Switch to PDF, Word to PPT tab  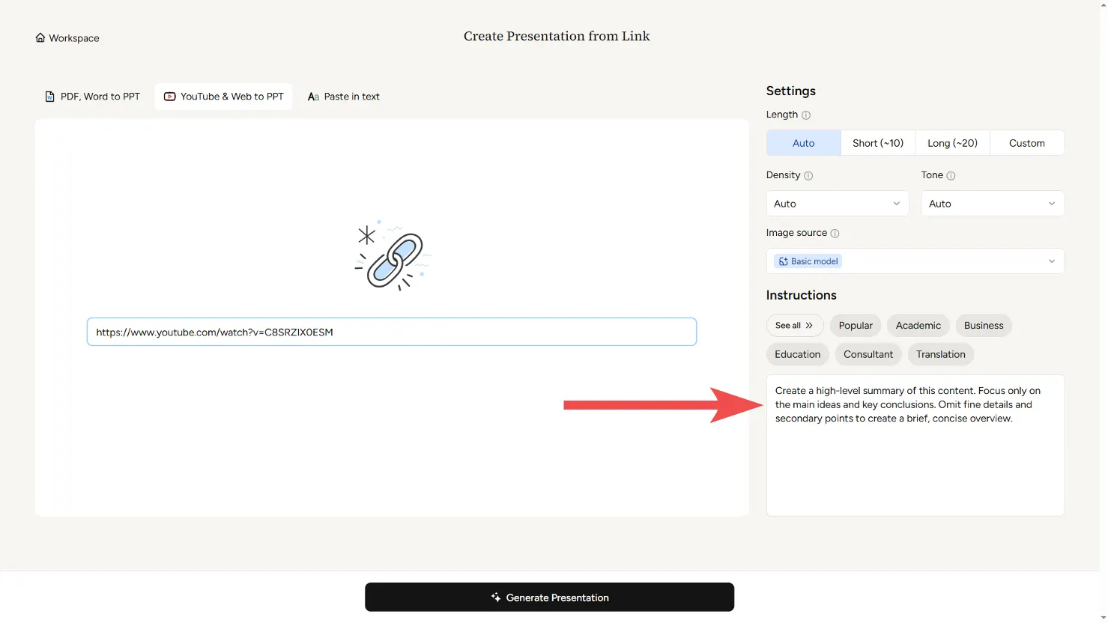[x=93, y=97]
